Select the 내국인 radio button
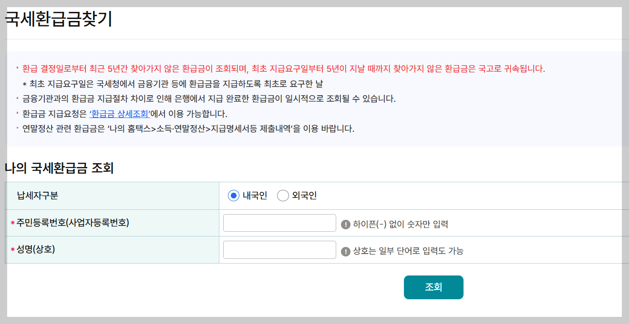629x324 pixels. [x=233, y=195]
